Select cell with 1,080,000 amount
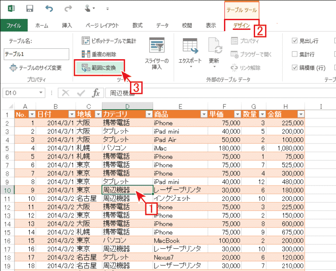Viewport: 336px width, 271px height. click(285, 148)
